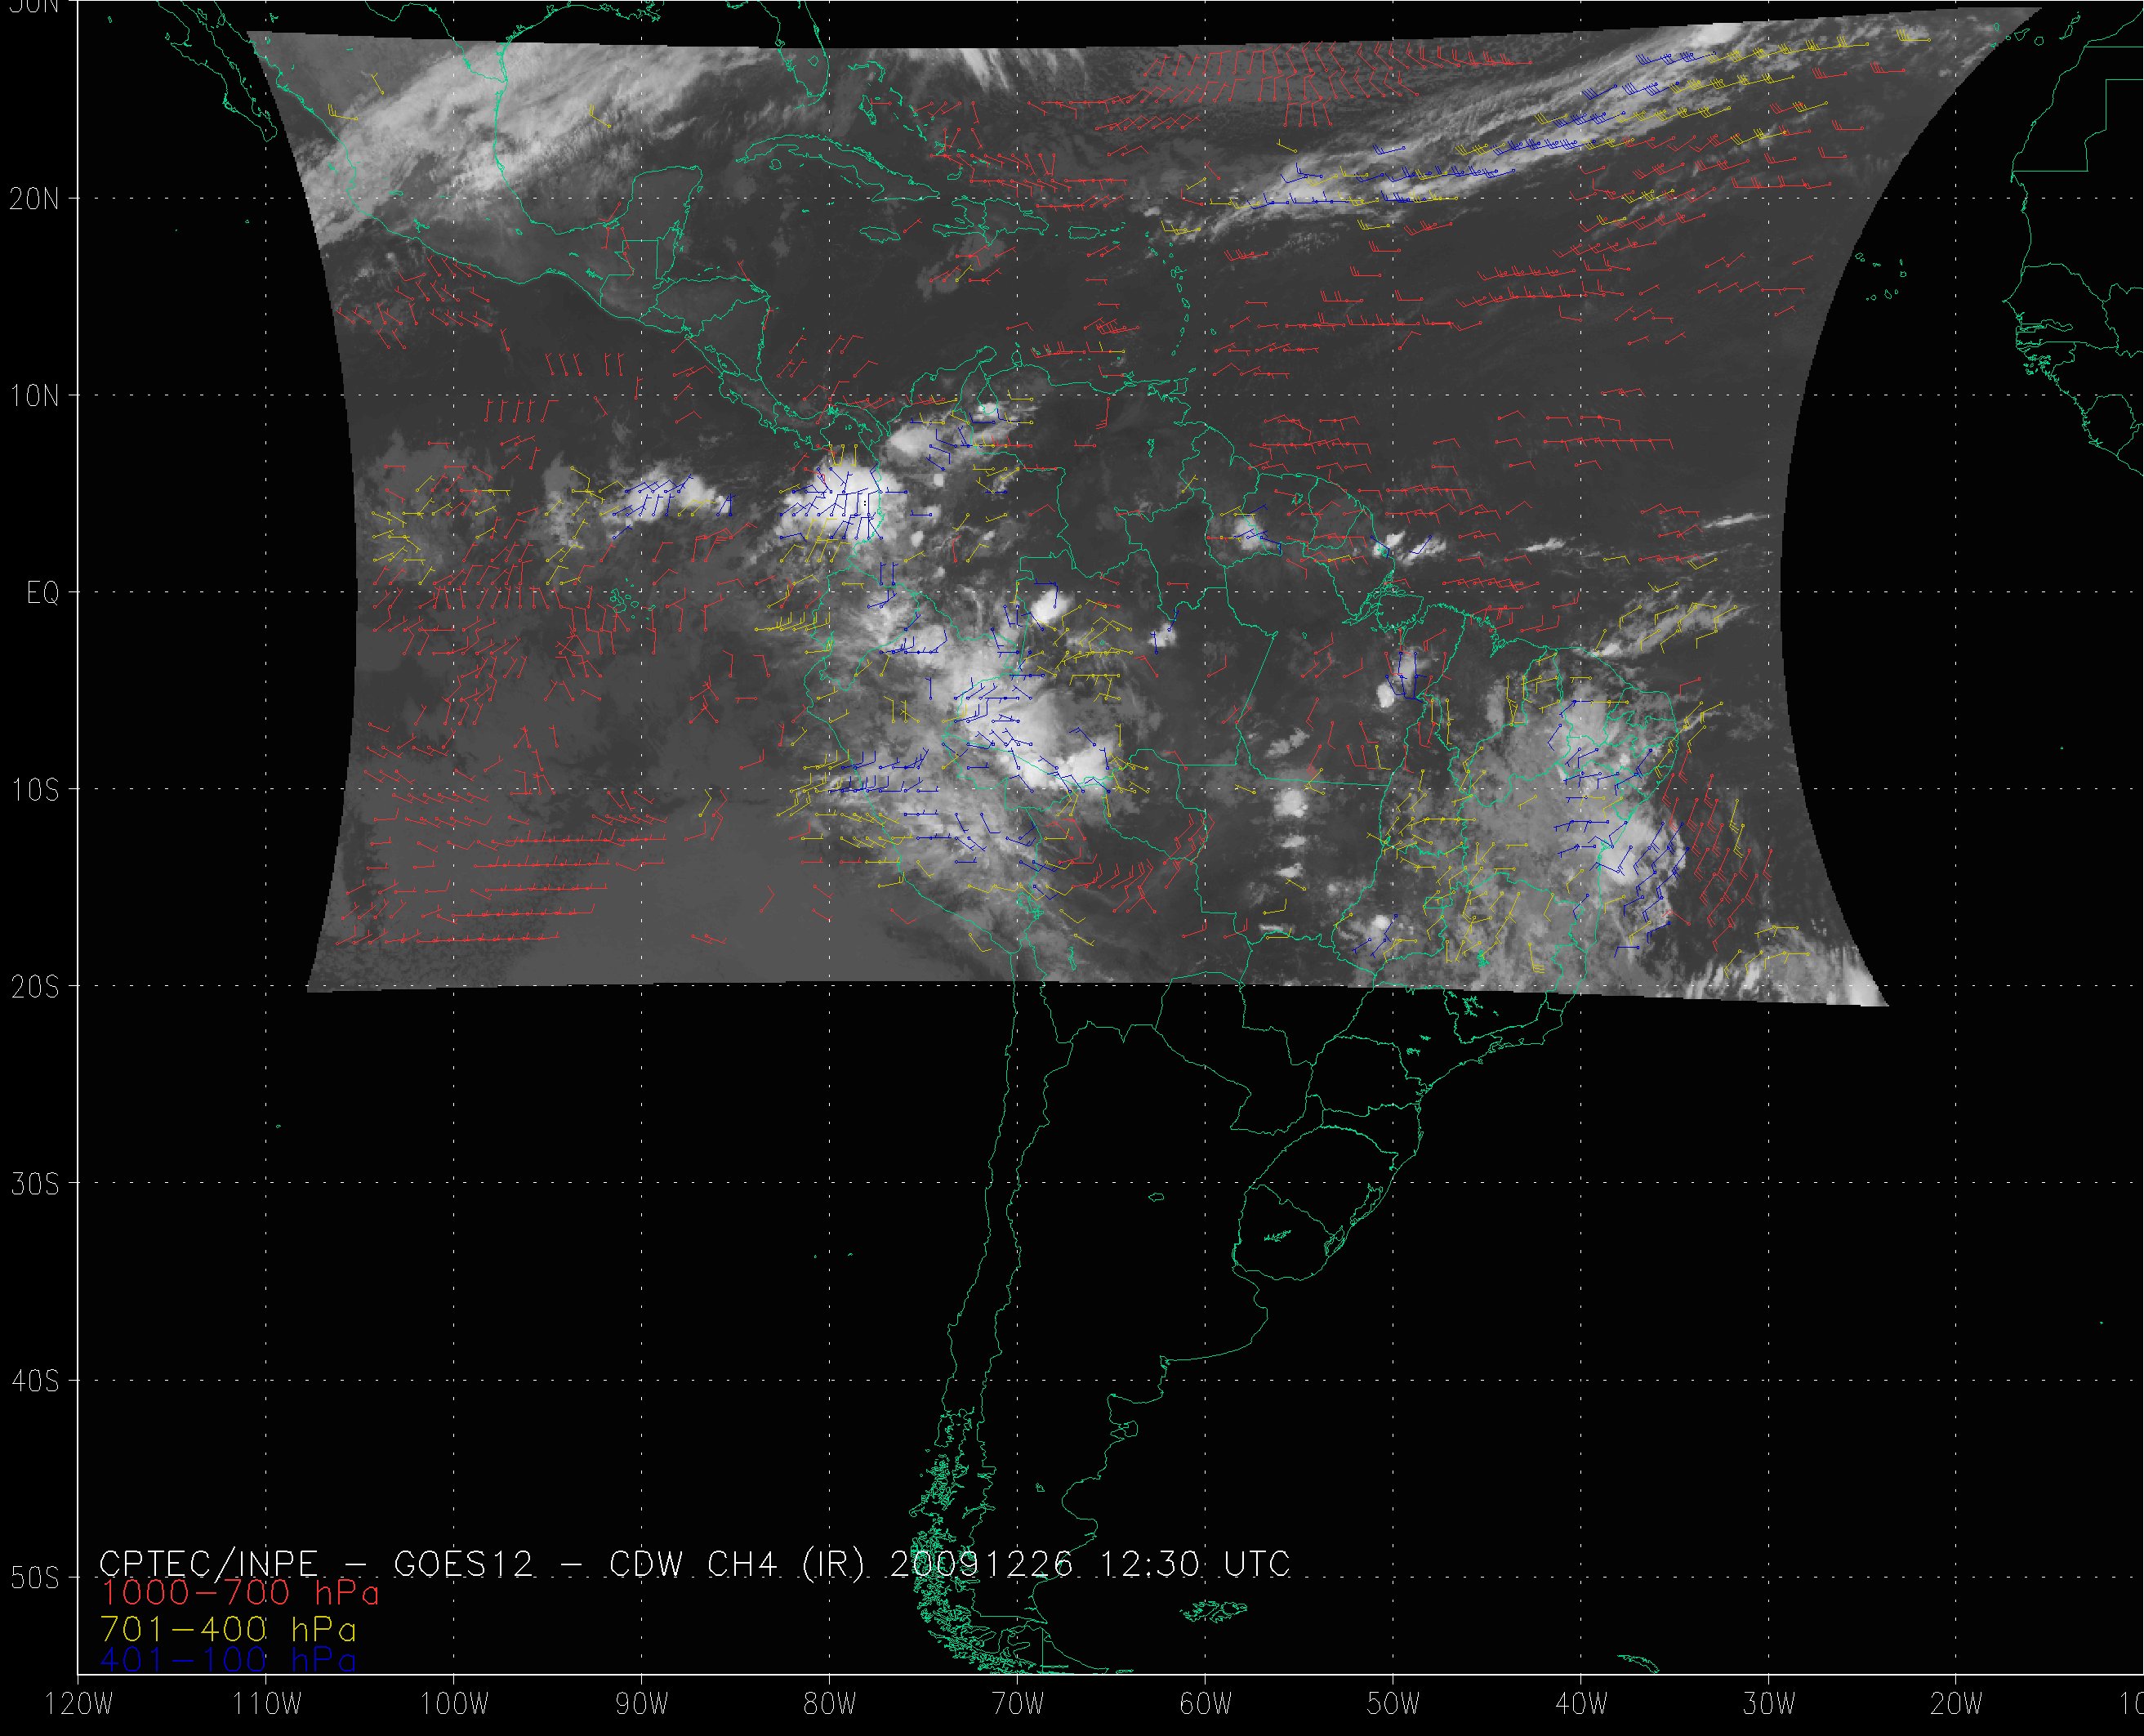Screen dimensions: 2144x1736
Task: Click the blue 401-100 hPa legend entry
Action: pos(228,1660)
